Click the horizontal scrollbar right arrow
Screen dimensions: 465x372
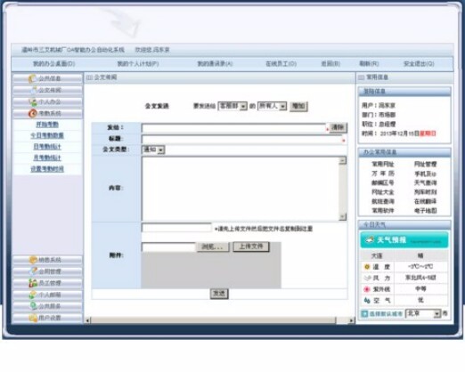click(351, 320)
